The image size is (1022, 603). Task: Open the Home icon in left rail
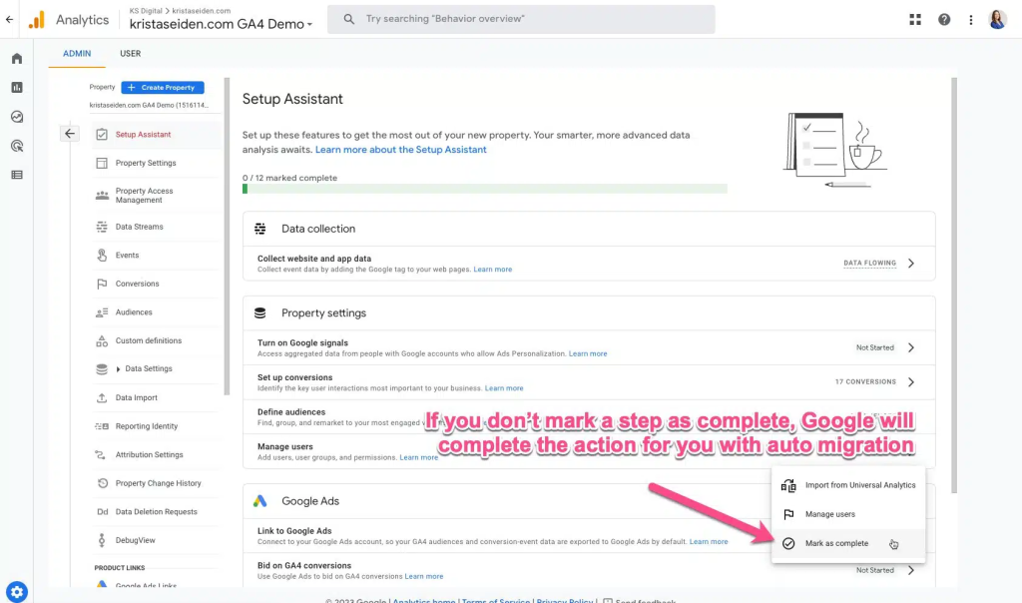(17, 59)
